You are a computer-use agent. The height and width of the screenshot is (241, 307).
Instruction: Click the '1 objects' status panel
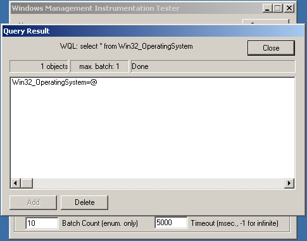(x=39, y=66)
